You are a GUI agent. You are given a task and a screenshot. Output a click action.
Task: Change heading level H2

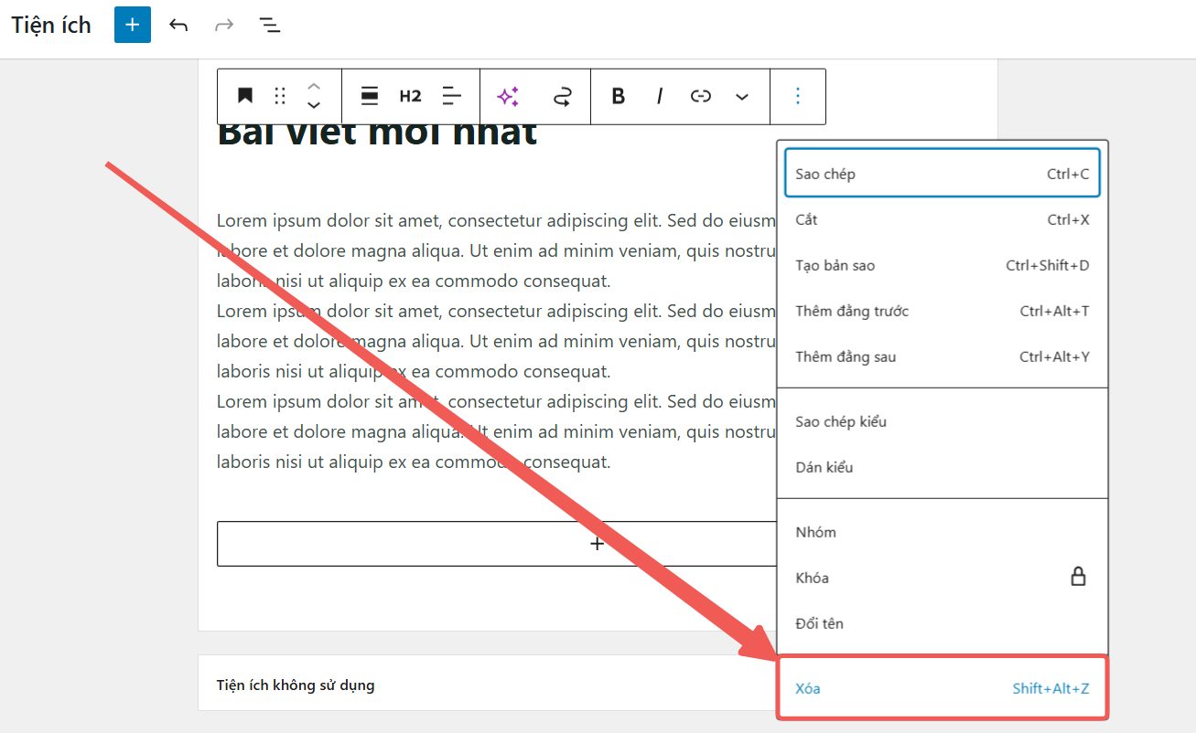[x=410, y=96]
